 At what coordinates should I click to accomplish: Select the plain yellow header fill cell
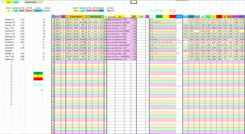pos(166,16)
